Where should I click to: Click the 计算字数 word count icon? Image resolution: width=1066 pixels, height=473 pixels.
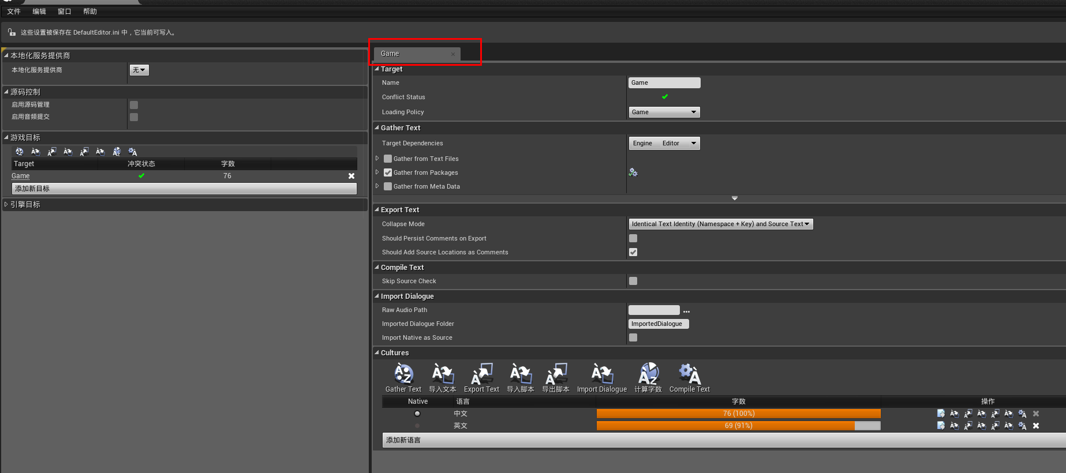coord(648,378)
